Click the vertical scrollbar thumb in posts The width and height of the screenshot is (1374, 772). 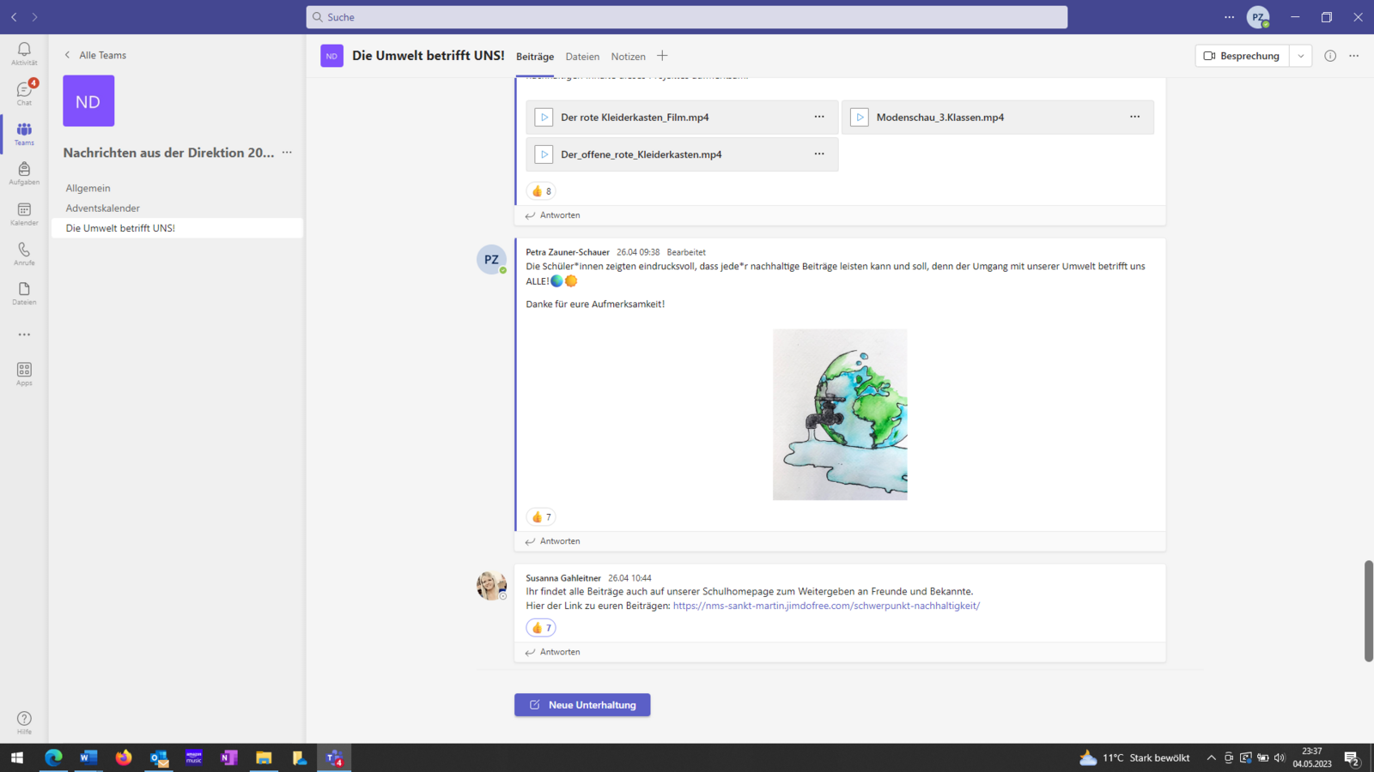(x=1368, y=611)
